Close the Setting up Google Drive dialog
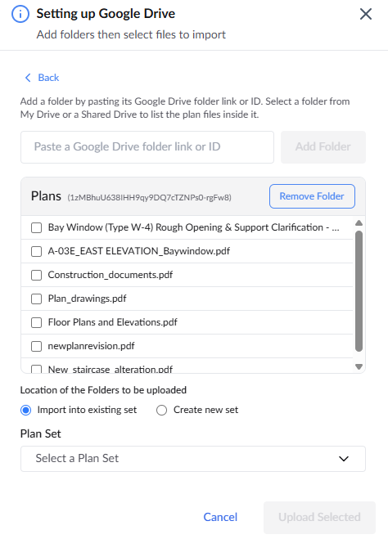388x539 pixels. [366, 14]
